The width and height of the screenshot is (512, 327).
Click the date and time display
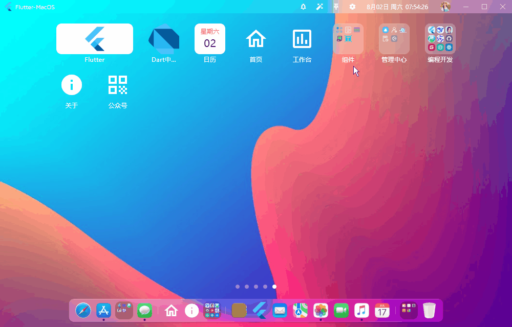[397, 7]
